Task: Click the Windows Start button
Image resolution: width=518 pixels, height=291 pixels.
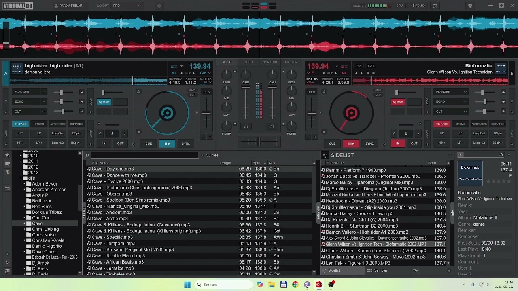Action: (187, 285)
